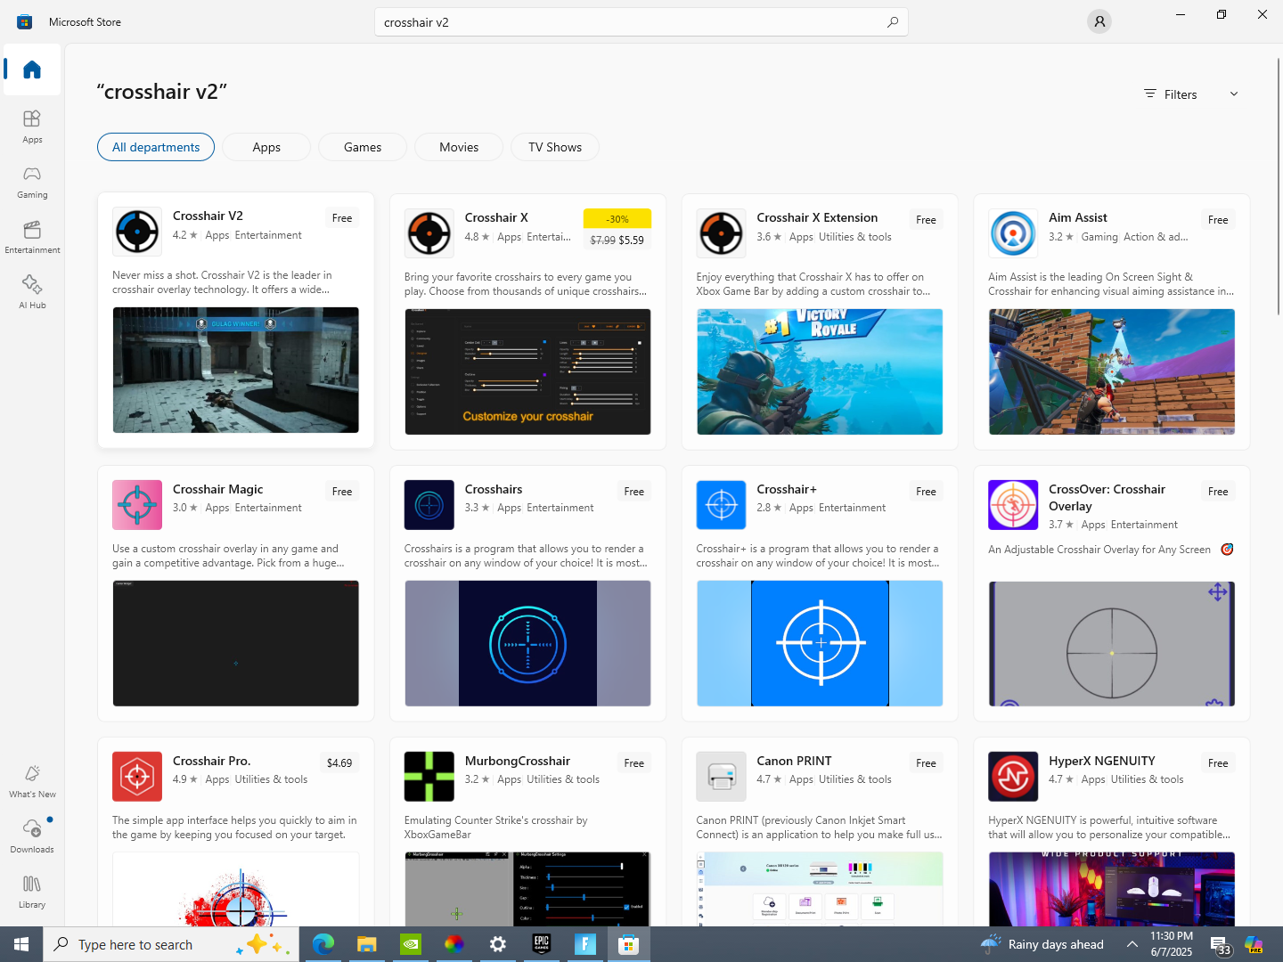
Task: Click Free button for Crosshair Magic
Action: click(x=342, y=492)
